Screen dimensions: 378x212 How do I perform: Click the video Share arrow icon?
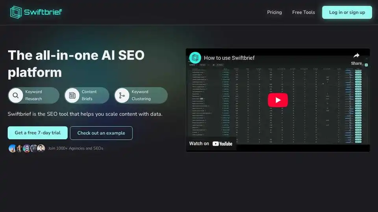tap(356, 56)
